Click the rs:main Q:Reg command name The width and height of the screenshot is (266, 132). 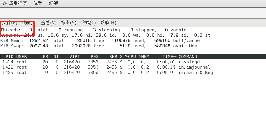196,73
